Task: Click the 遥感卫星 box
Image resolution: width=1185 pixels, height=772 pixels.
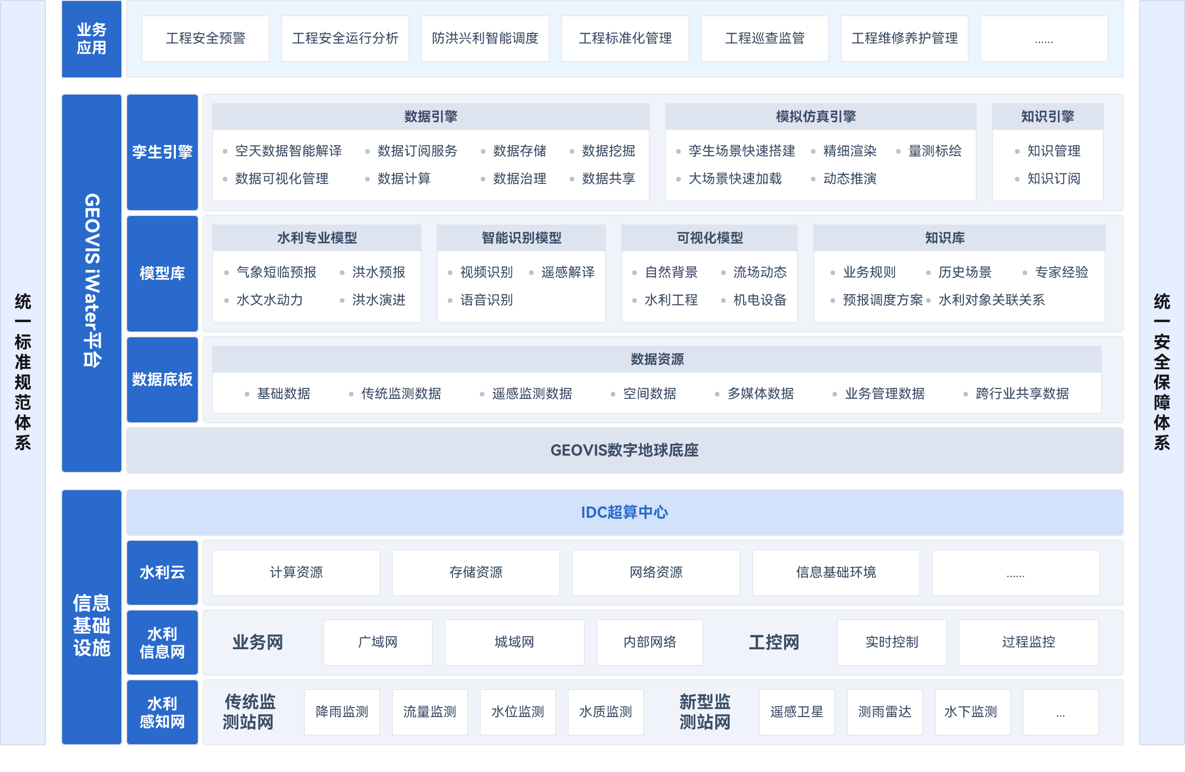Action: pos(797,712)
